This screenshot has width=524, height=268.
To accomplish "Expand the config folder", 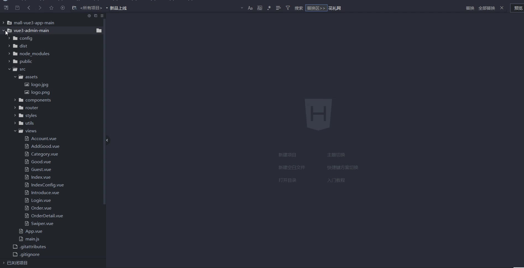I will pyautogui.click(x=9, y=38).
